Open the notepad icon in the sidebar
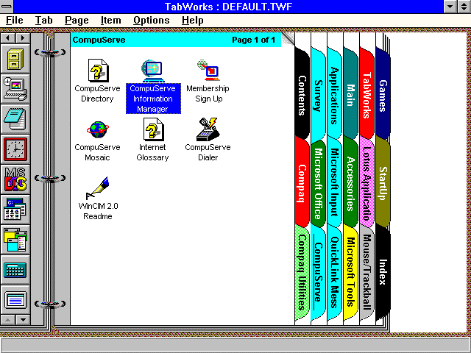The width and height of the screenshot is (471, 353). click(x=15, y=119)
